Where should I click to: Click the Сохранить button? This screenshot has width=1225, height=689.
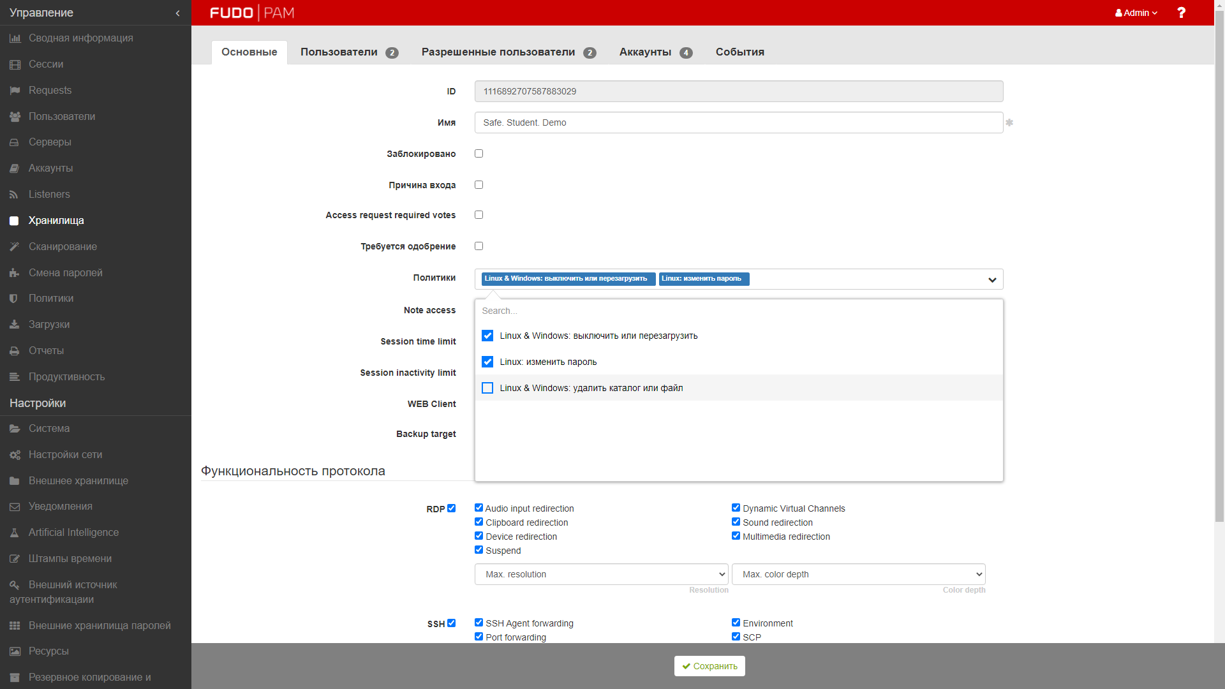709,666
